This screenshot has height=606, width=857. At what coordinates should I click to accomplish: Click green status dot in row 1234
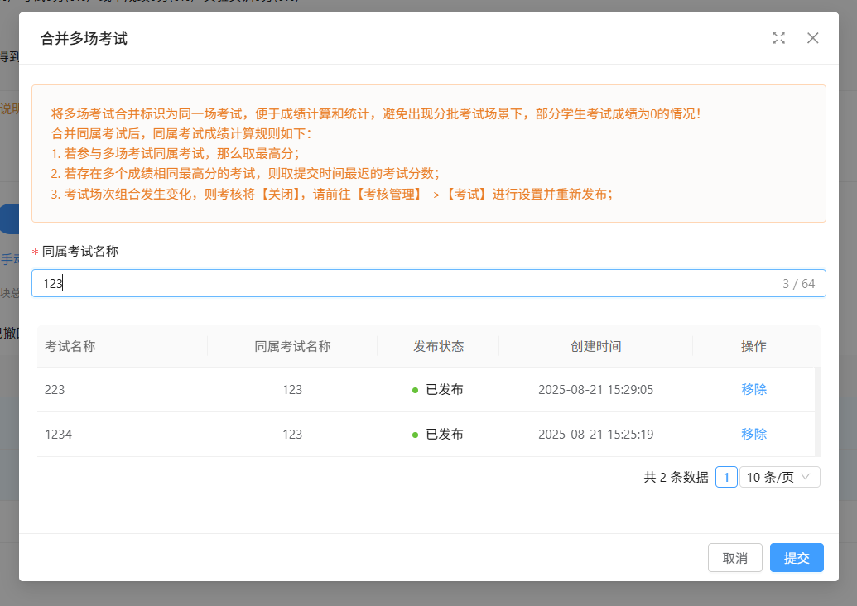coord(416,435)
